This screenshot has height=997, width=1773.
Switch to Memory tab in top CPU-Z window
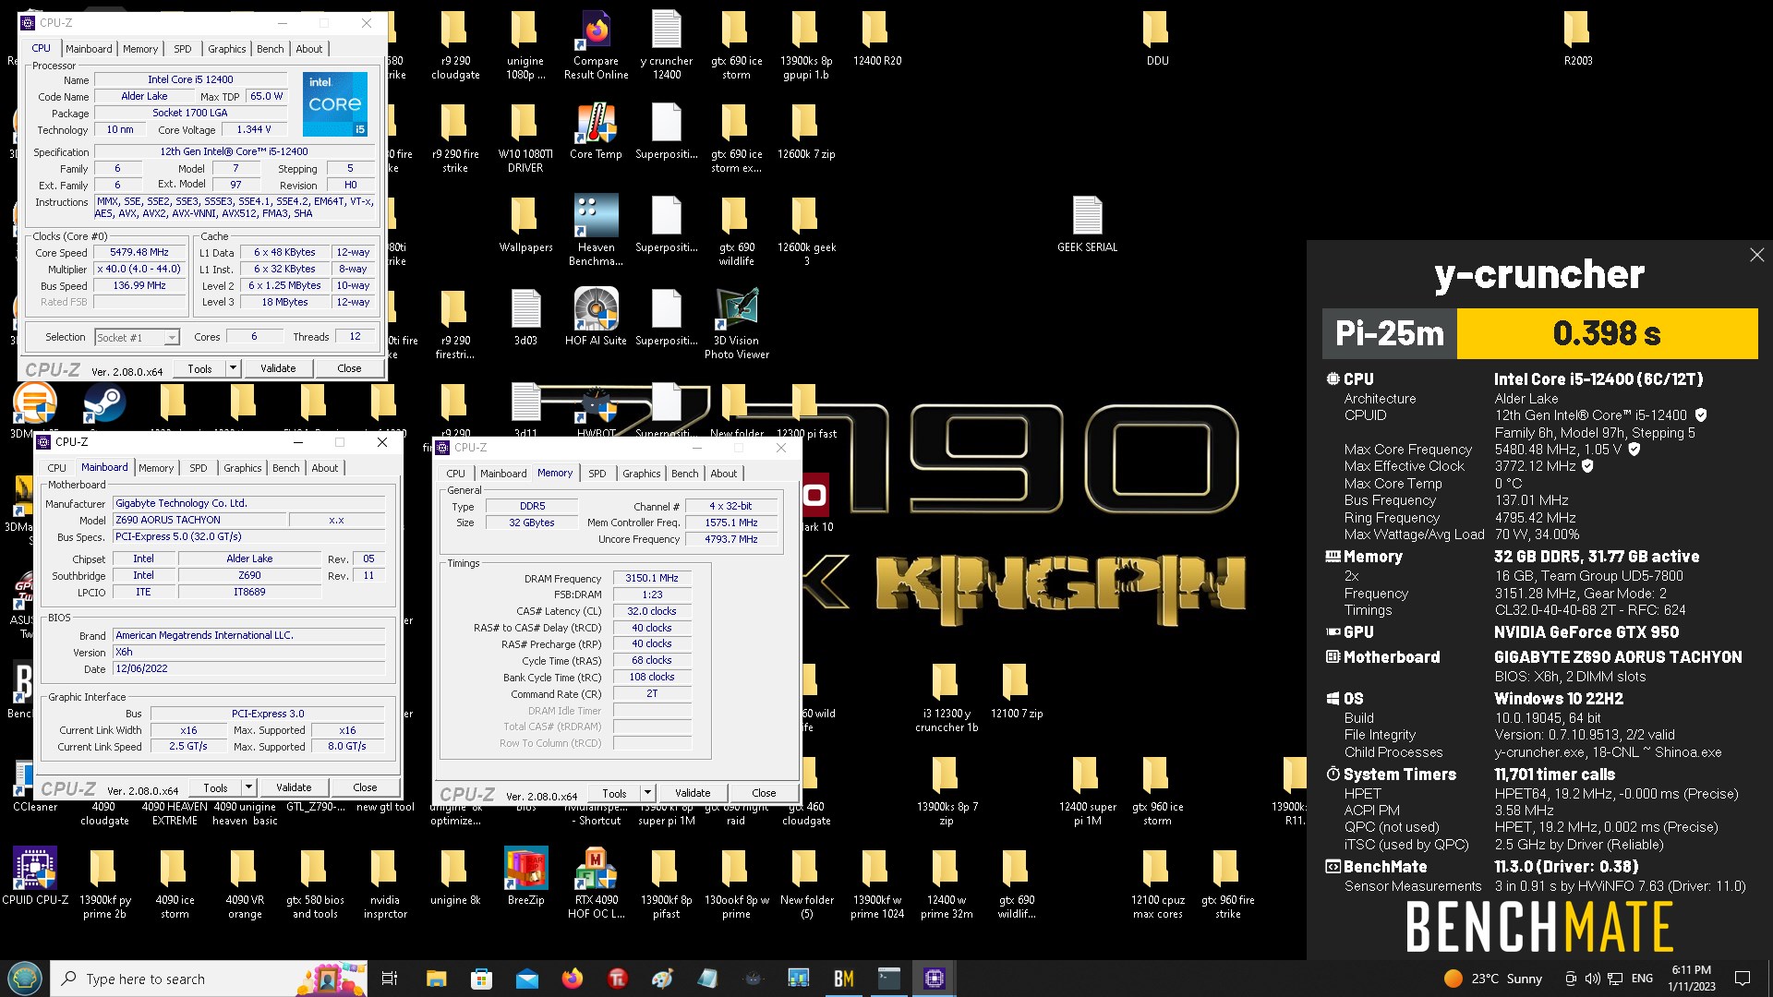click(x=140, y=49)
